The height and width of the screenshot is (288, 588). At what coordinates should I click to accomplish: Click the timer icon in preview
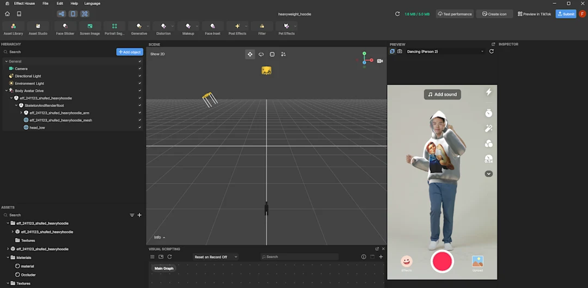click(488, 112)
